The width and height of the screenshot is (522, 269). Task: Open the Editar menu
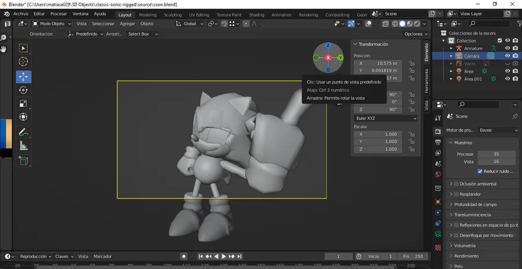(x=39, y=14)
